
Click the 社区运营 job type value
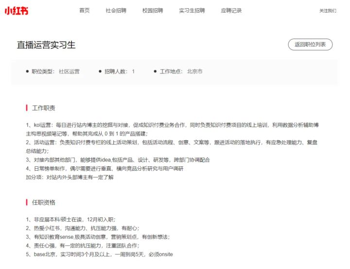pyautogui.click(x=69, y=72)
